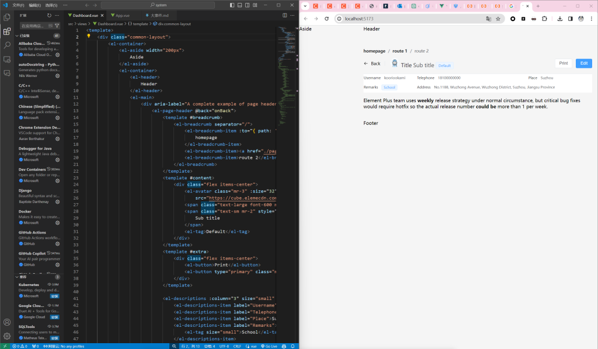Toggle Chrome's side panel button
The height and width of the screenshot is (349, 598).
coord(571,19)
